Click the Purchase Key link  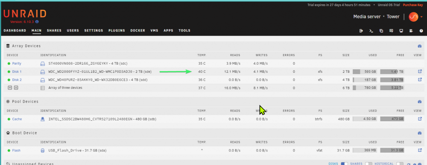click(413, 5)
